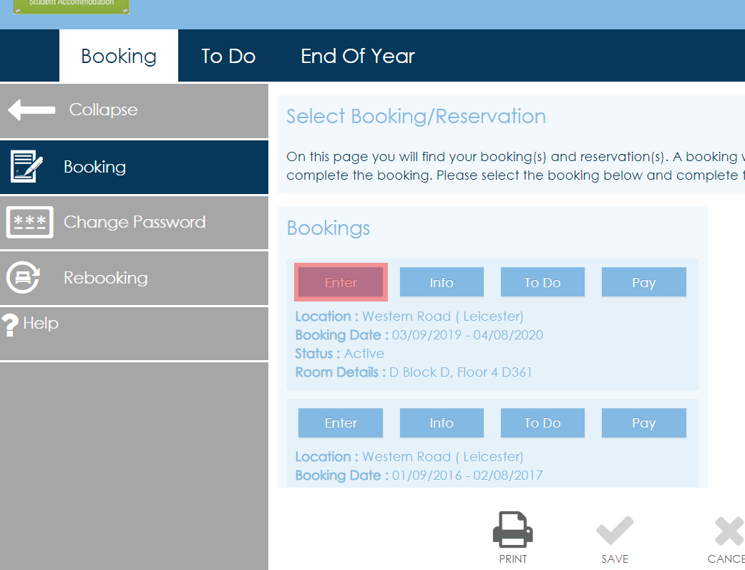
Task: Click Pay for the 2019-2020 booking
Action: pos(644,282)
